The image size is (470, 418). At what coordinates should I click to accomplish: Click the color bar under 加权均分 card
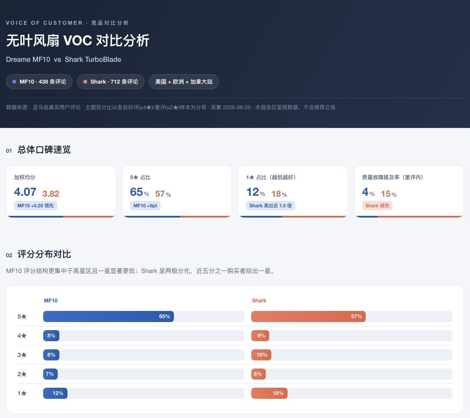61,217
